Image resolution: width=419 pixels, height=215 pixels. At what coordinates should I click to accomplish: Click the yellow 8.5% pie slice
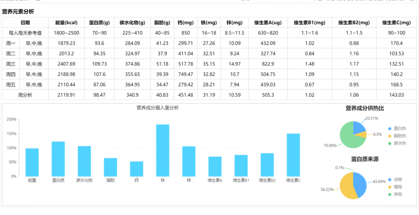point(362,135)
